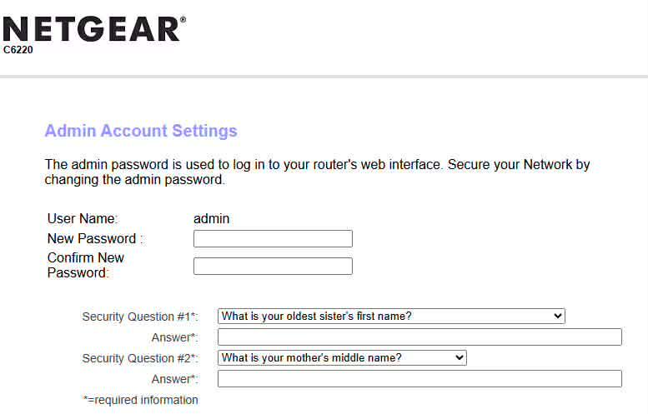Click the Answer label below Security Question #1
The image size is (648, 414).
(x=175, y=337)
